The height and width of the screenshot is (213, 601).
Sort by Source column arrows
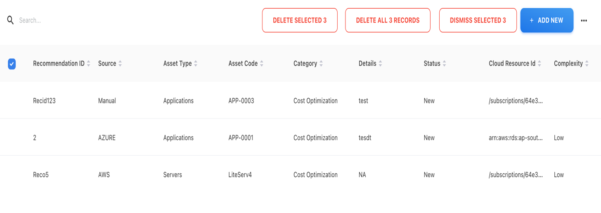click(x=120, y=63)
